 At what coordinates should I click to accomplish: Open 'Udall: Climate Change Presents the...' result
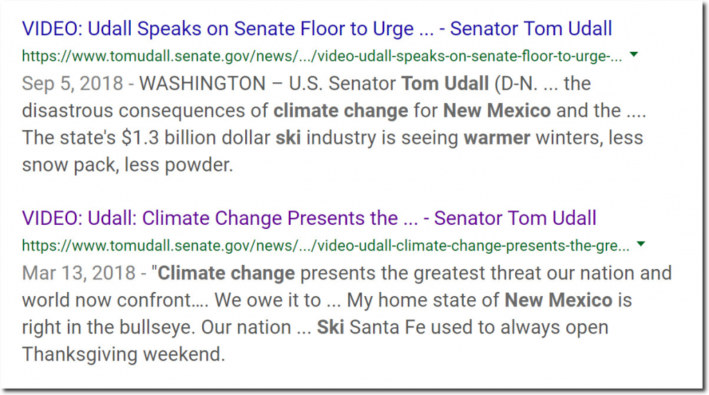pos(309,219)
